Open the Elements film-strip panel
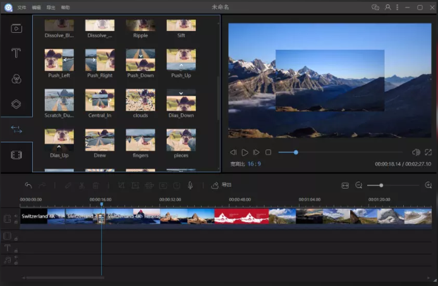 [16, 155]
